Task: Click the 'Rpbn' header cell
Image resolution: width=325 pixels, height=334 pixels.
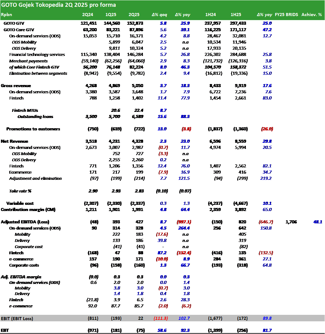Action: pos(6,15)
